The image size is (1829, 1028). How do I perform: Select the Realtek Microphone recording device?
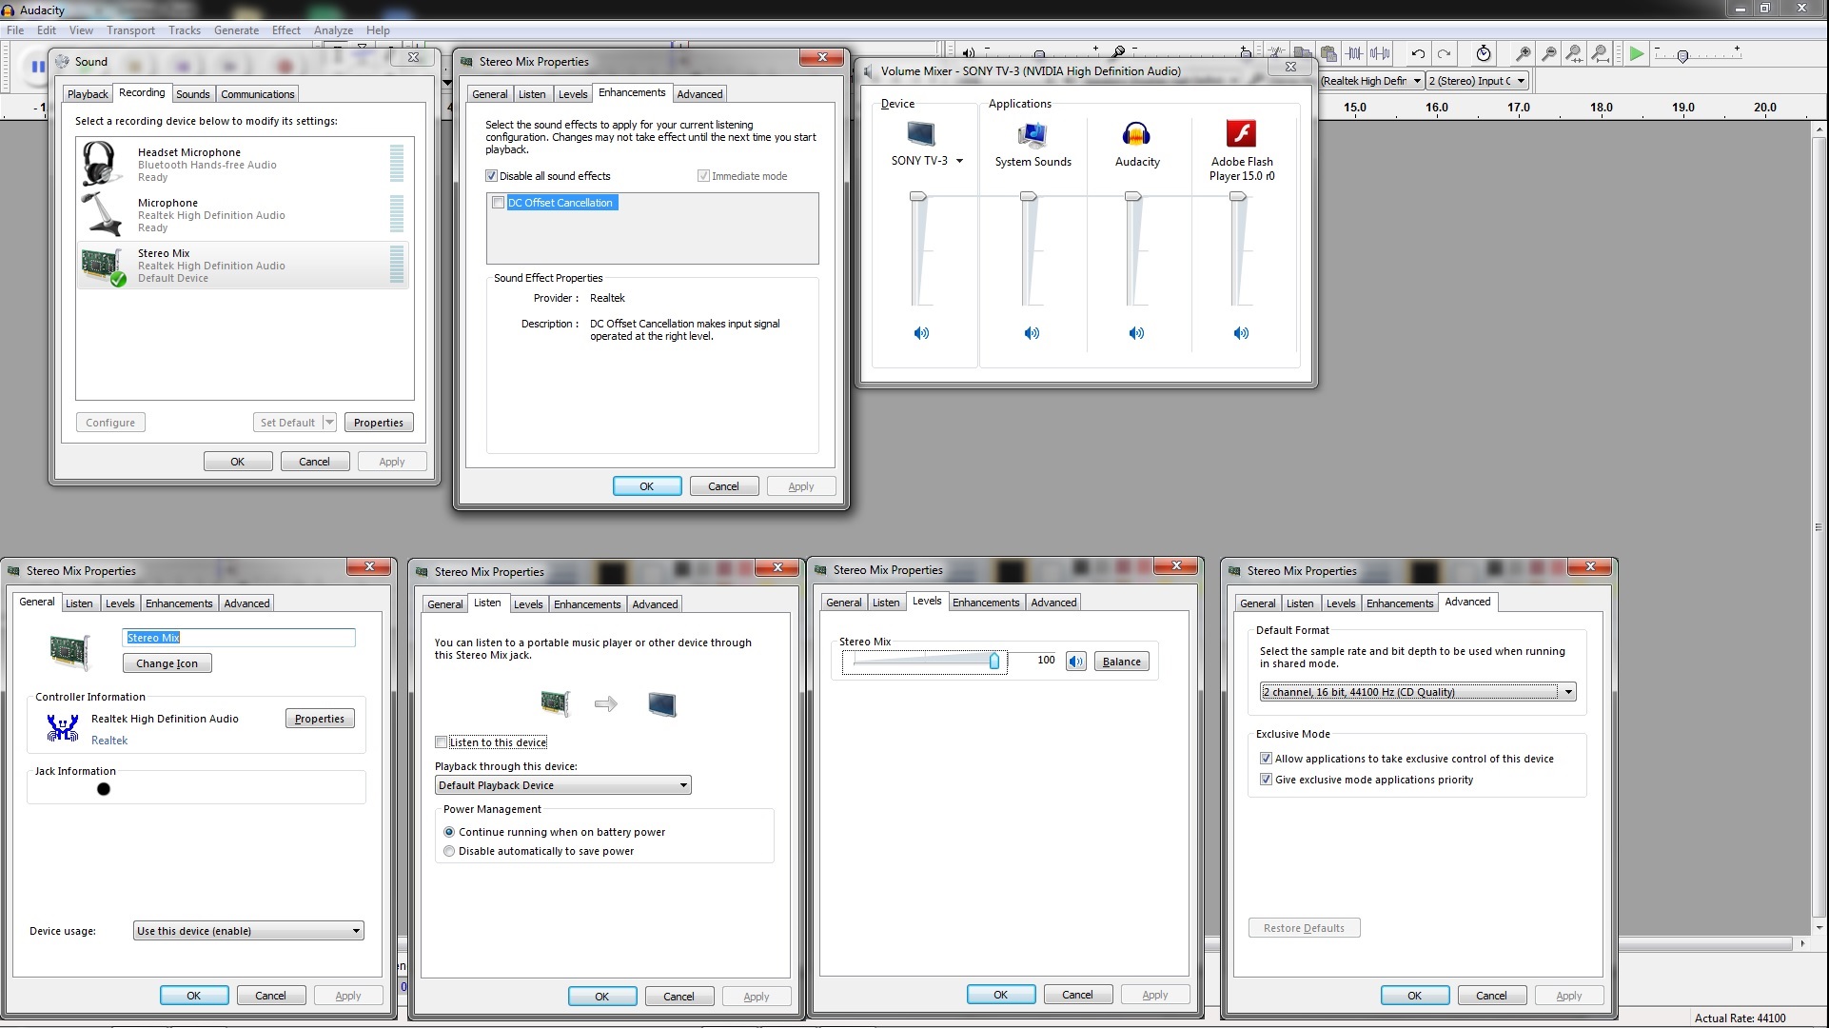click(244, 214)
